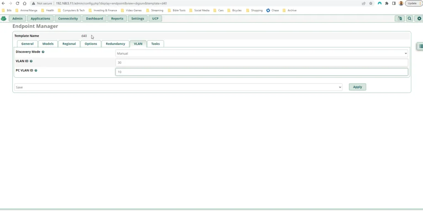Image resolution: width=423 pixels, height=211 pixels.
Task: Click the Apply button
Action: pyautogui.click(x=357, y=87)
